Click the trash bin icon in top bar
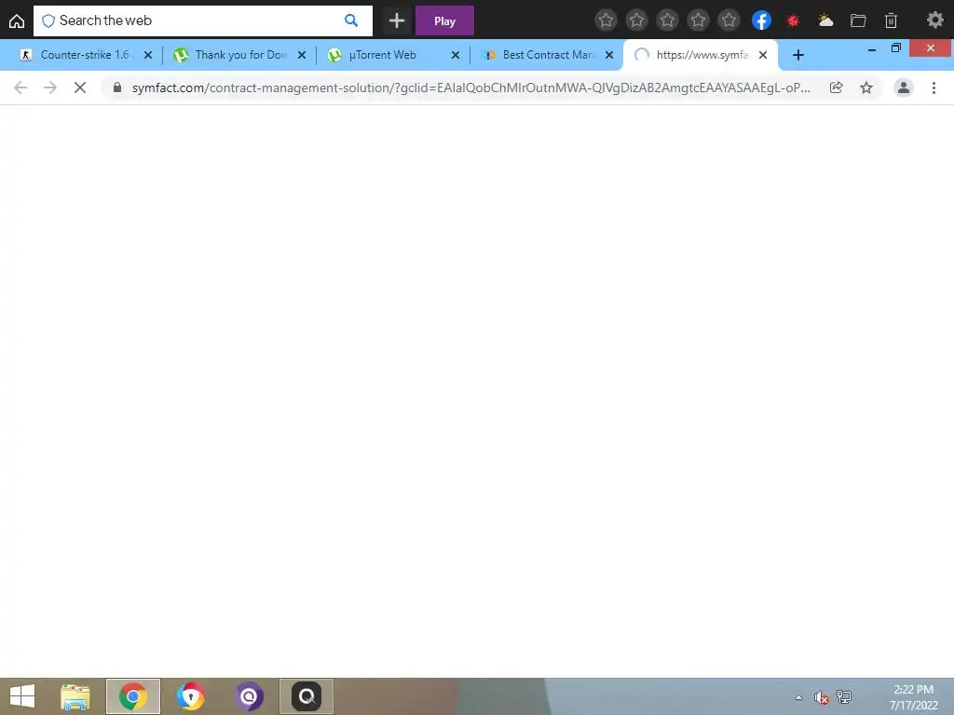This screenshot has height=715, width=954. coord(891,20)
